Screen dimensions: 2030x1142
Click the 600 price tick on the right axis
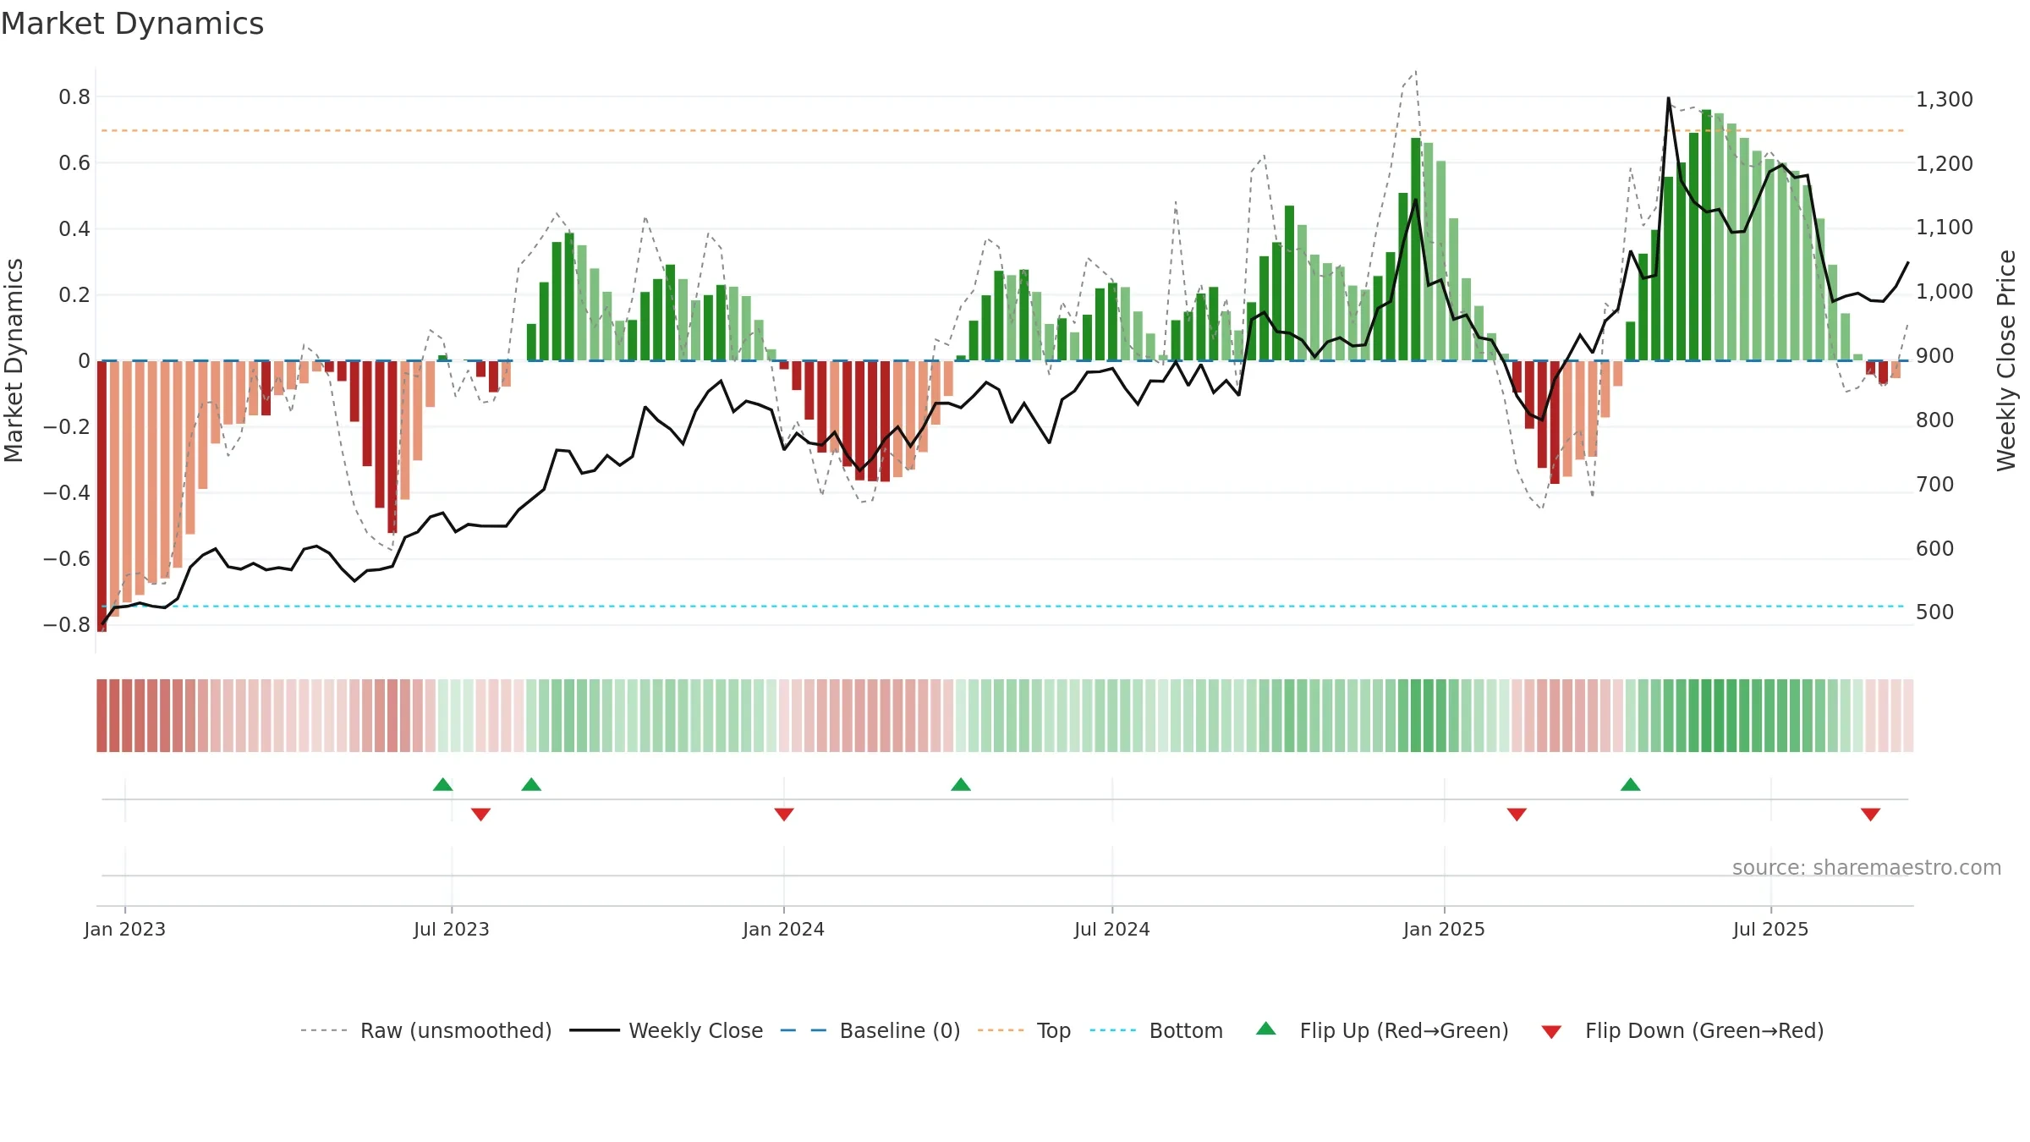pyautogui.click(x=1935, y=549)
